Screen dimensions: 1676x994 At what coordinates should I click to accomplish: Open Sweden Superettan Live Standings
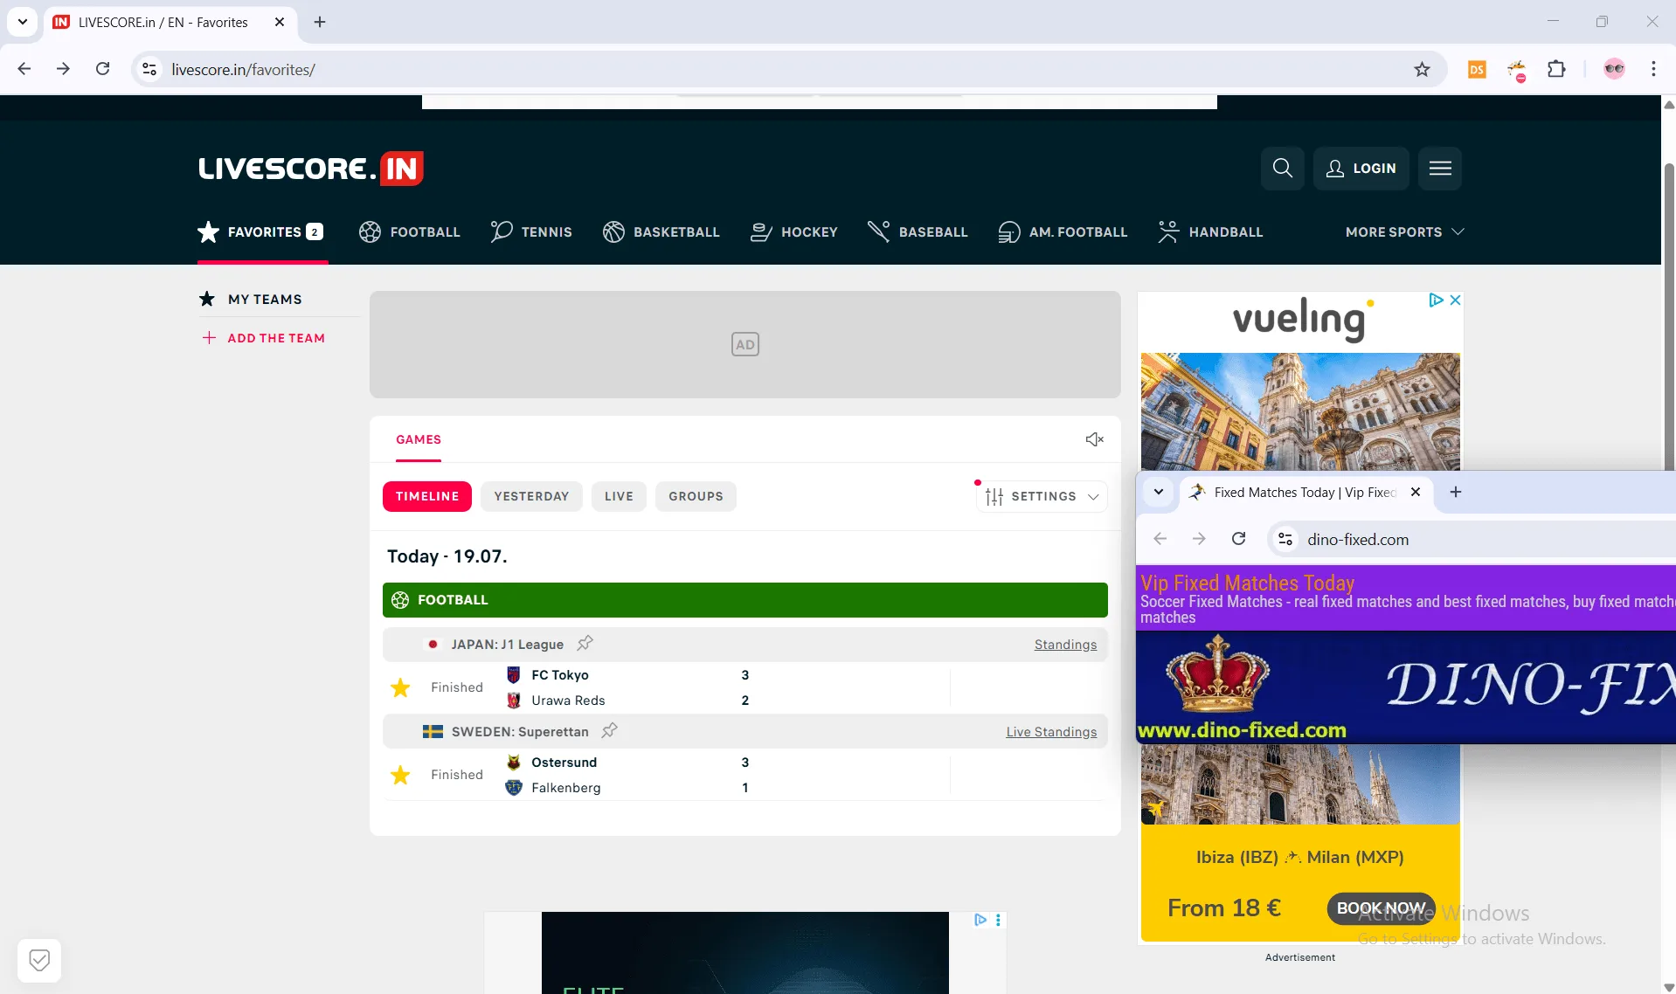point(1050,731)
